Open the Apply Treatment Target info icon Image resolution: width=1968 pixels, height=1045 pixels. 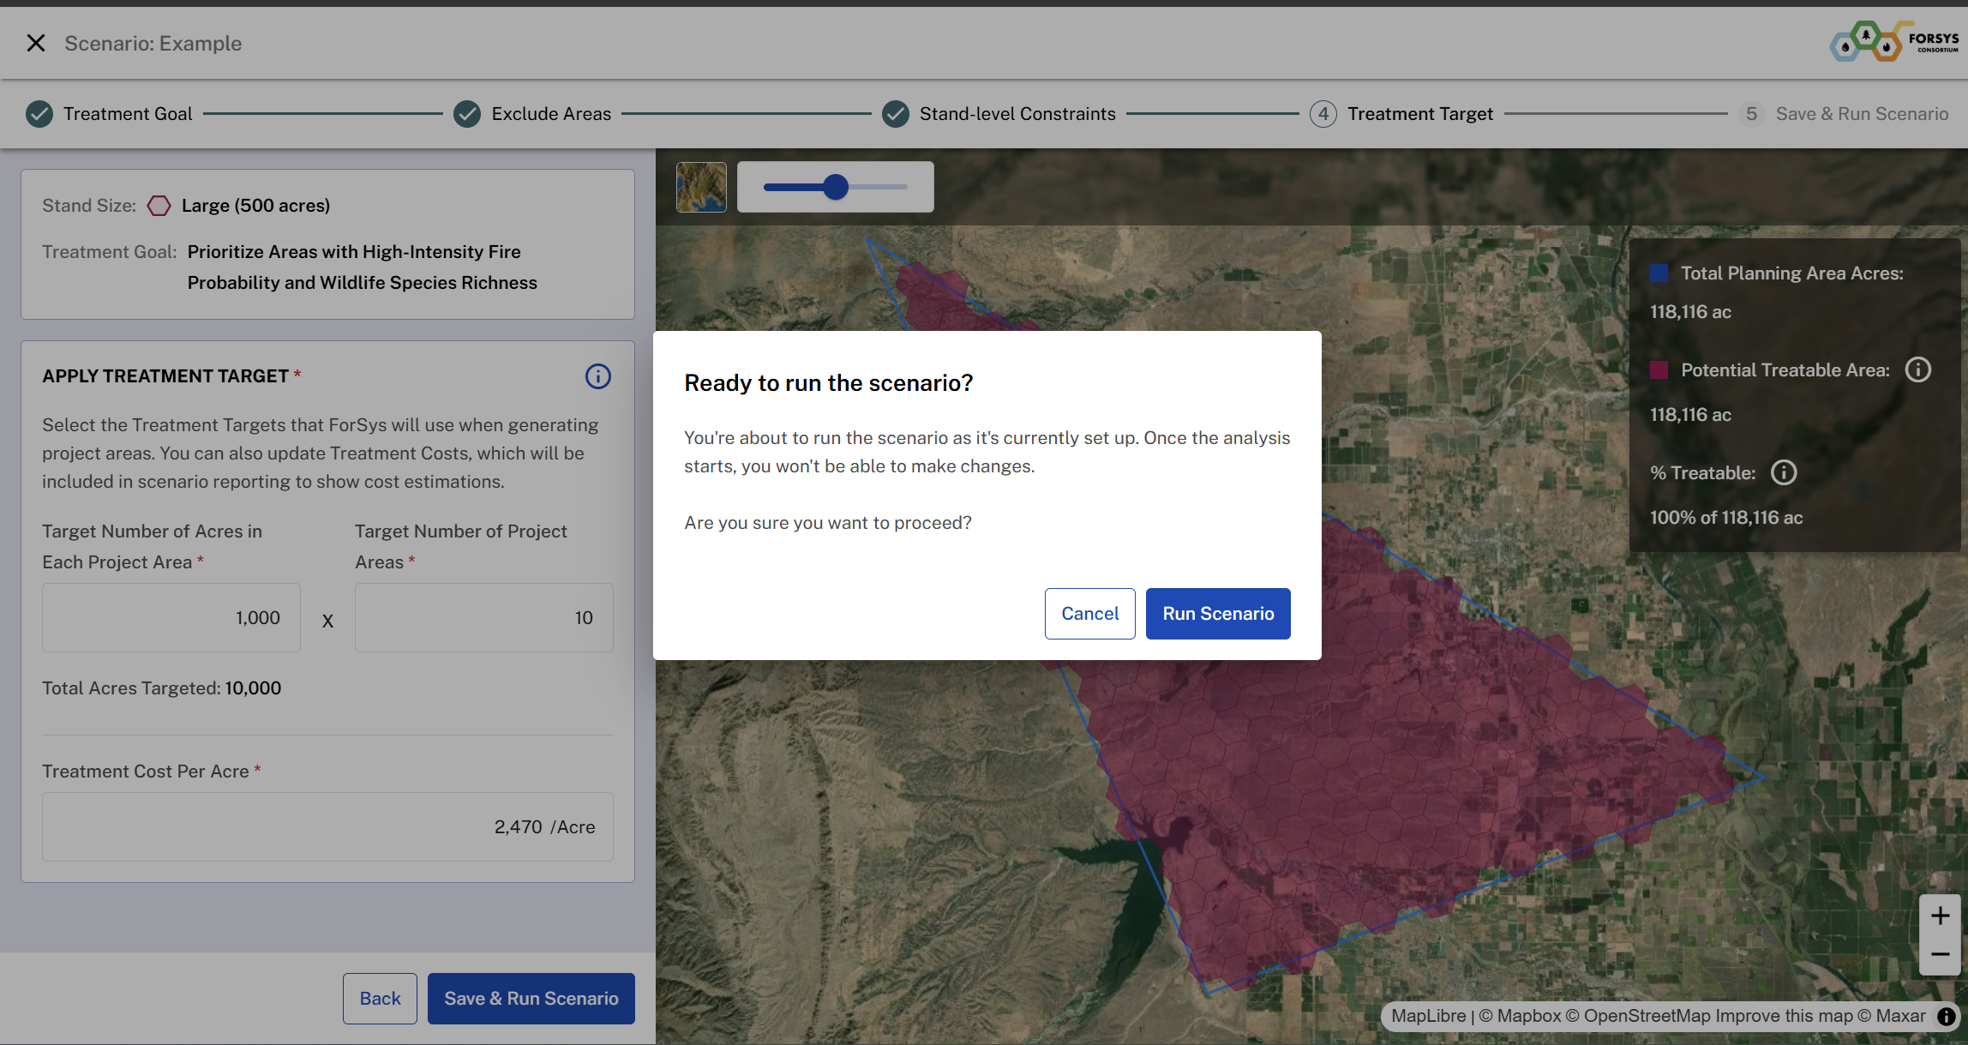[x=597, y=376]
